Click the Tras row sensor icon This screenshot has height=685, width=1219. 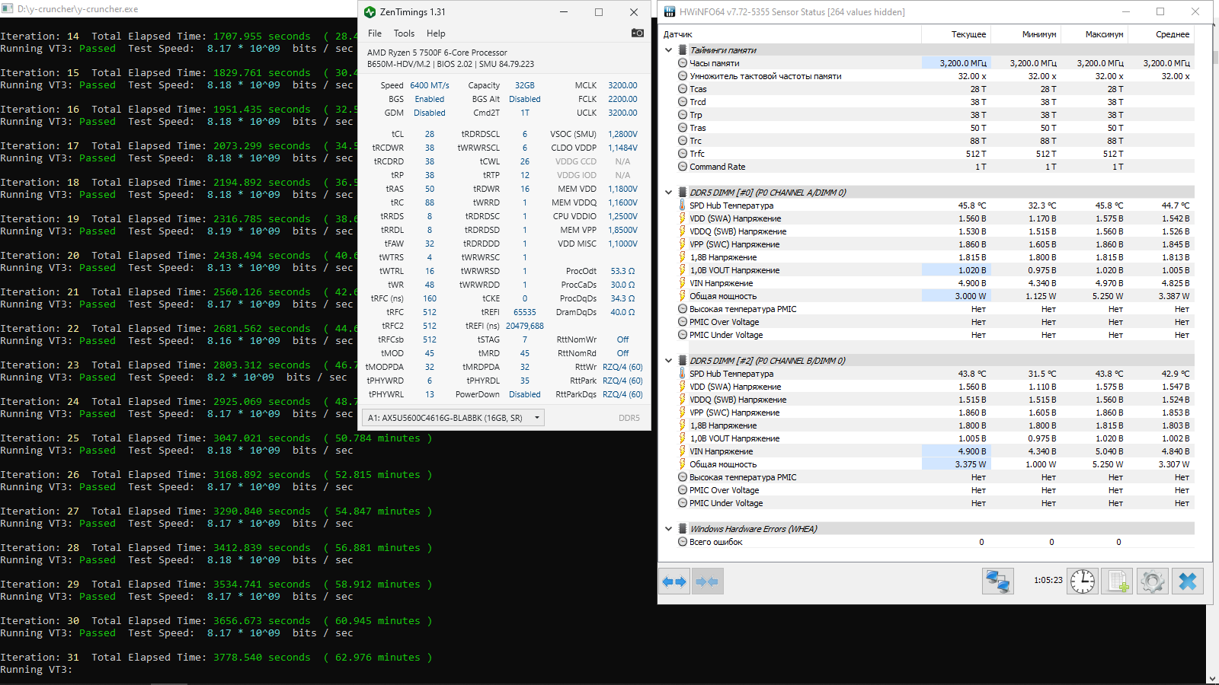(683, 128)
